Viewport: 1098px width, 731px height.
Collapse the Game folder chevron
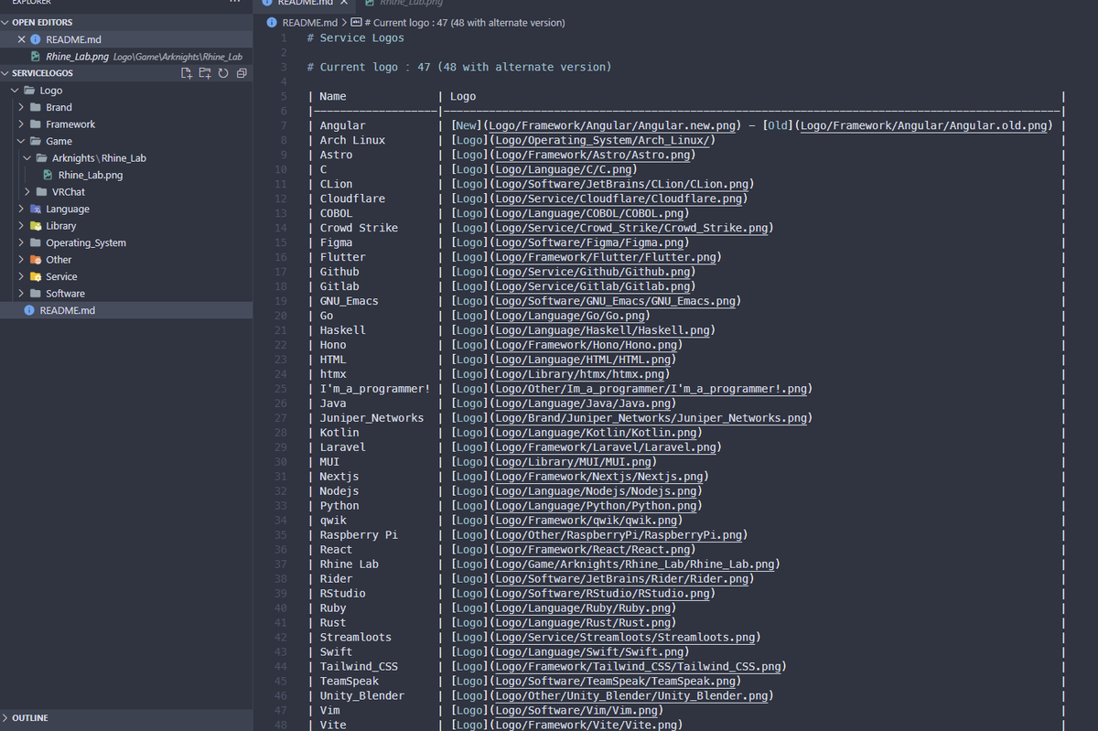pos(22,141)
